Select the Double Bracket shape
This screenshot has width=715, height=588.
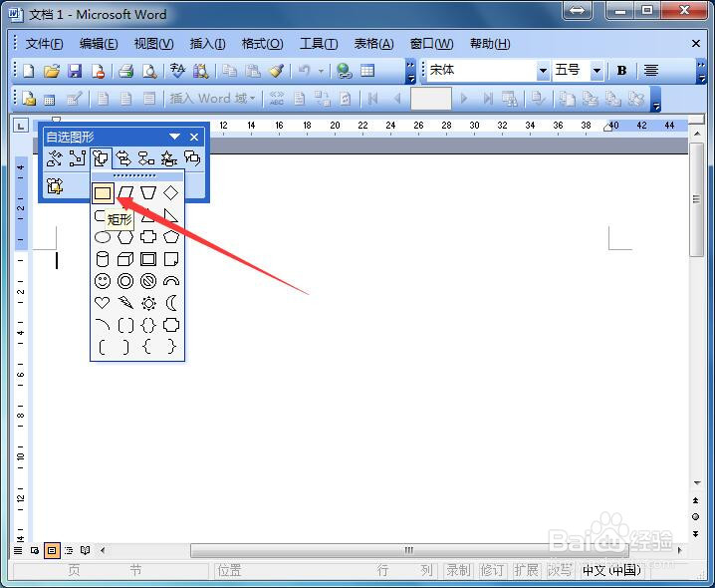tap(125, 325)
